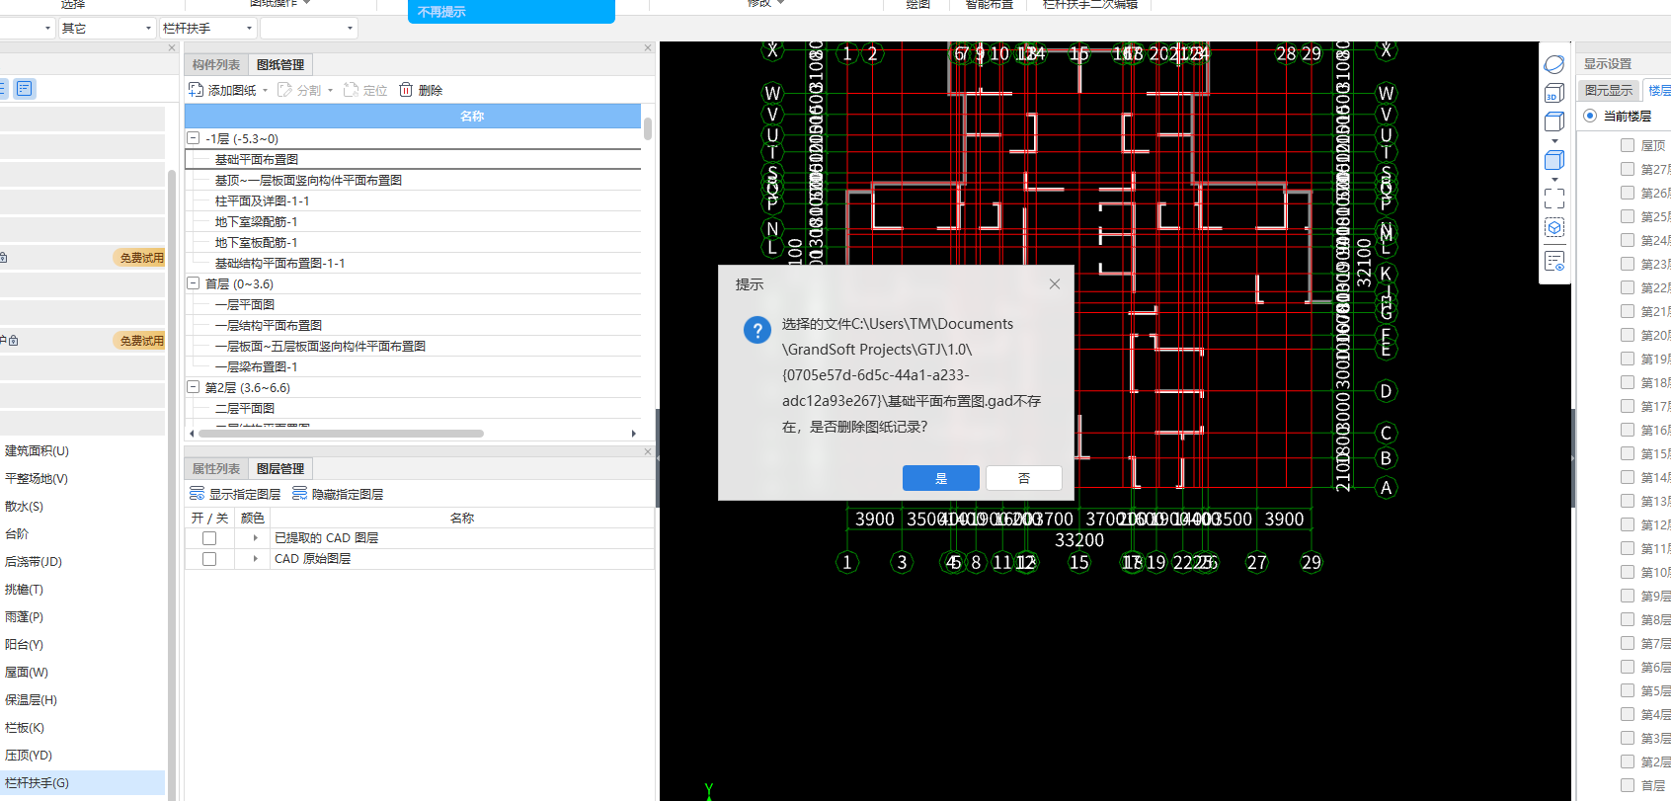Image resolution: width=1671 pixels, height=801 pixels.
Task: Click the 定位 locate drawing icon
Action: point(351,90)
